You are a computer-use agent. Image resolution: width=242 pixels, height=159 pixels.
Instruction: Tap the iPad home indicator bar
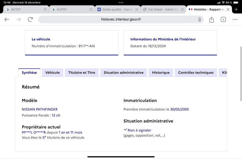(121, 157)
